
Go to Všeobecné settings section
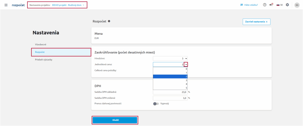click(x=41, y=45)
